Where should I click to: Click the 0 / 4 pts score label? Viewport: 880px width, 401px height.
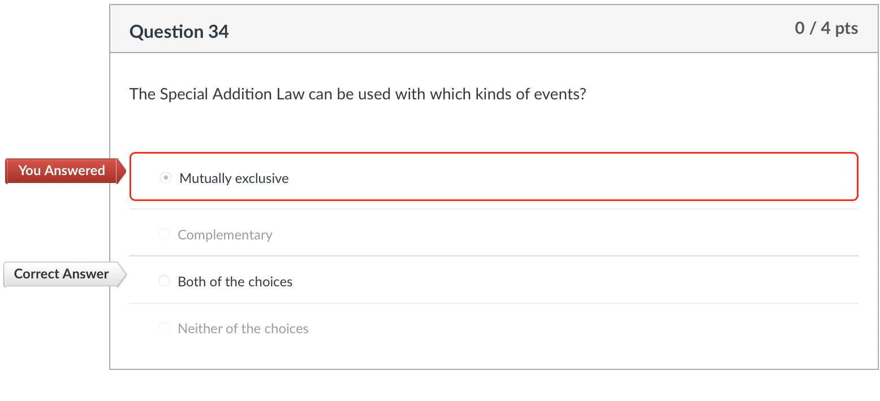click(826, 28)
